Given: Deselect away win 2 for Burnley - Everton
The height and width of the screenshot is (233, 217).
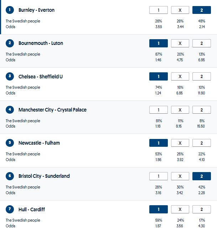Looking at the screenshot, I should [x=201, y=10].
